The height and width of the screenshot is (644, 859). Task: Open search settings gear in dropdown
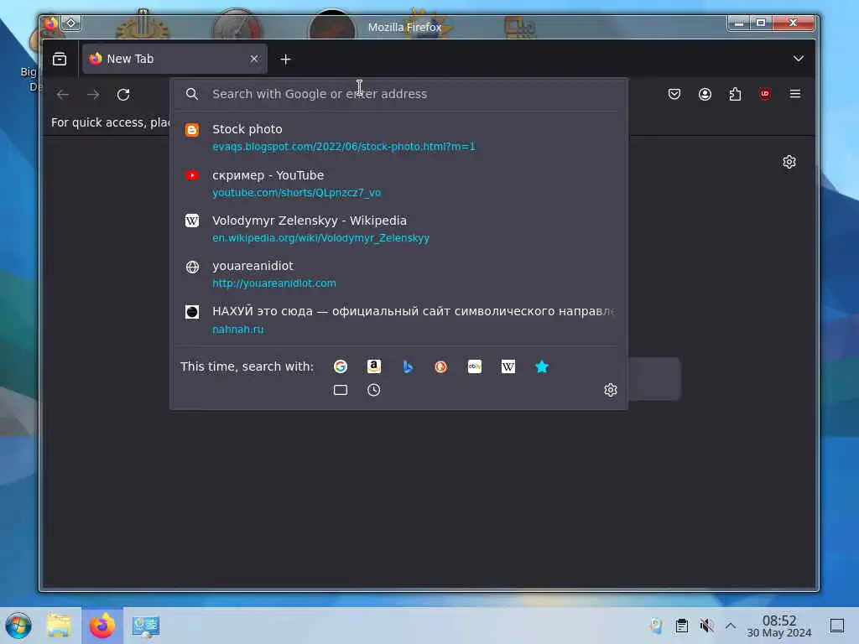611,390
